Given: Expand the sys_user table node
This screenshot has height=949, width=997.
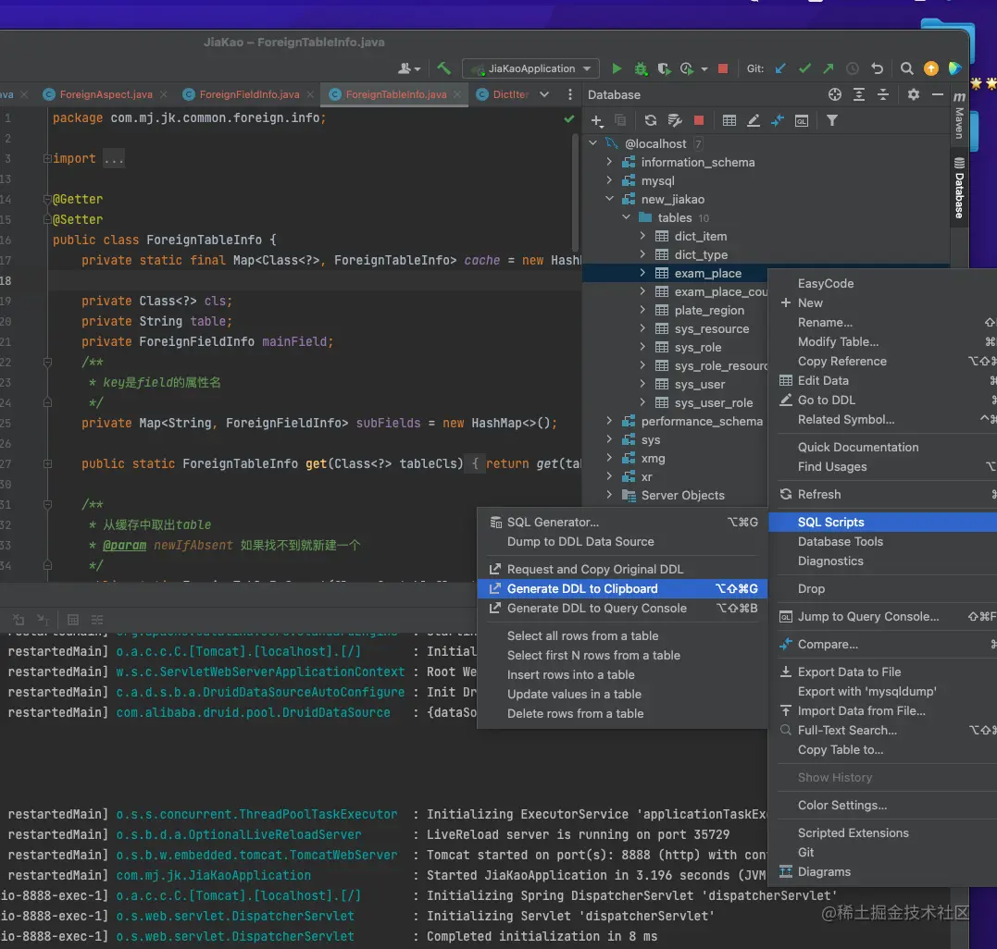Looking at the screenshot, I should click(x=642, y=384).
